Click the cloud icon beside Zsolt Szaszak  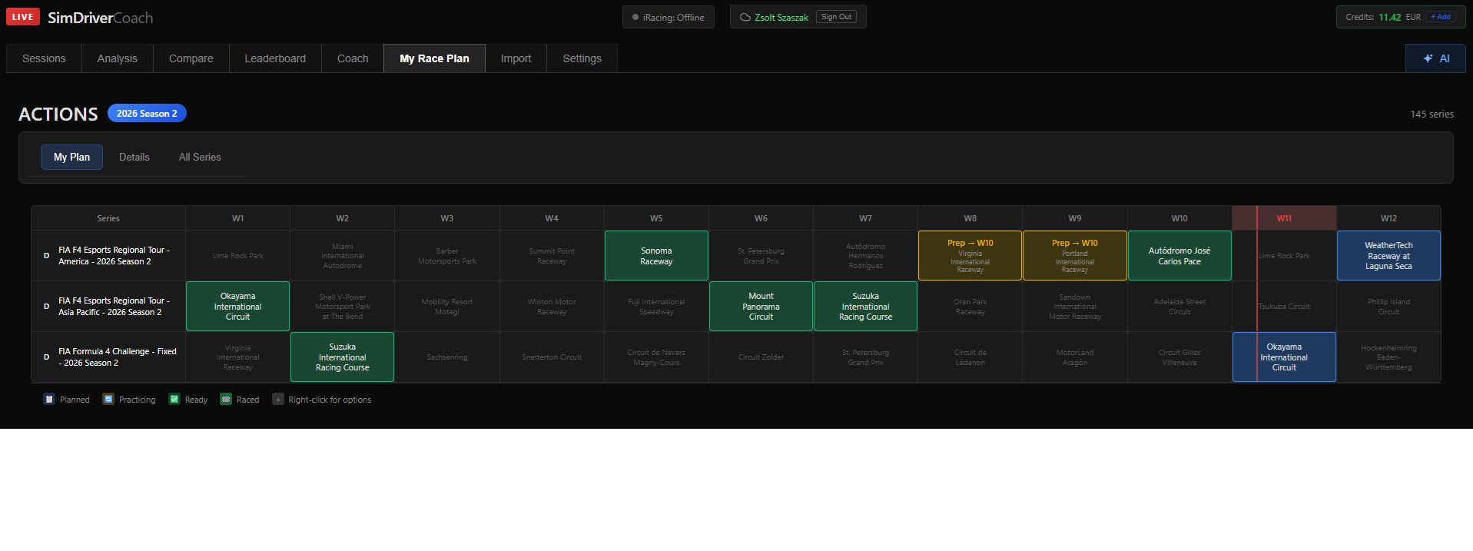(745, 17)
